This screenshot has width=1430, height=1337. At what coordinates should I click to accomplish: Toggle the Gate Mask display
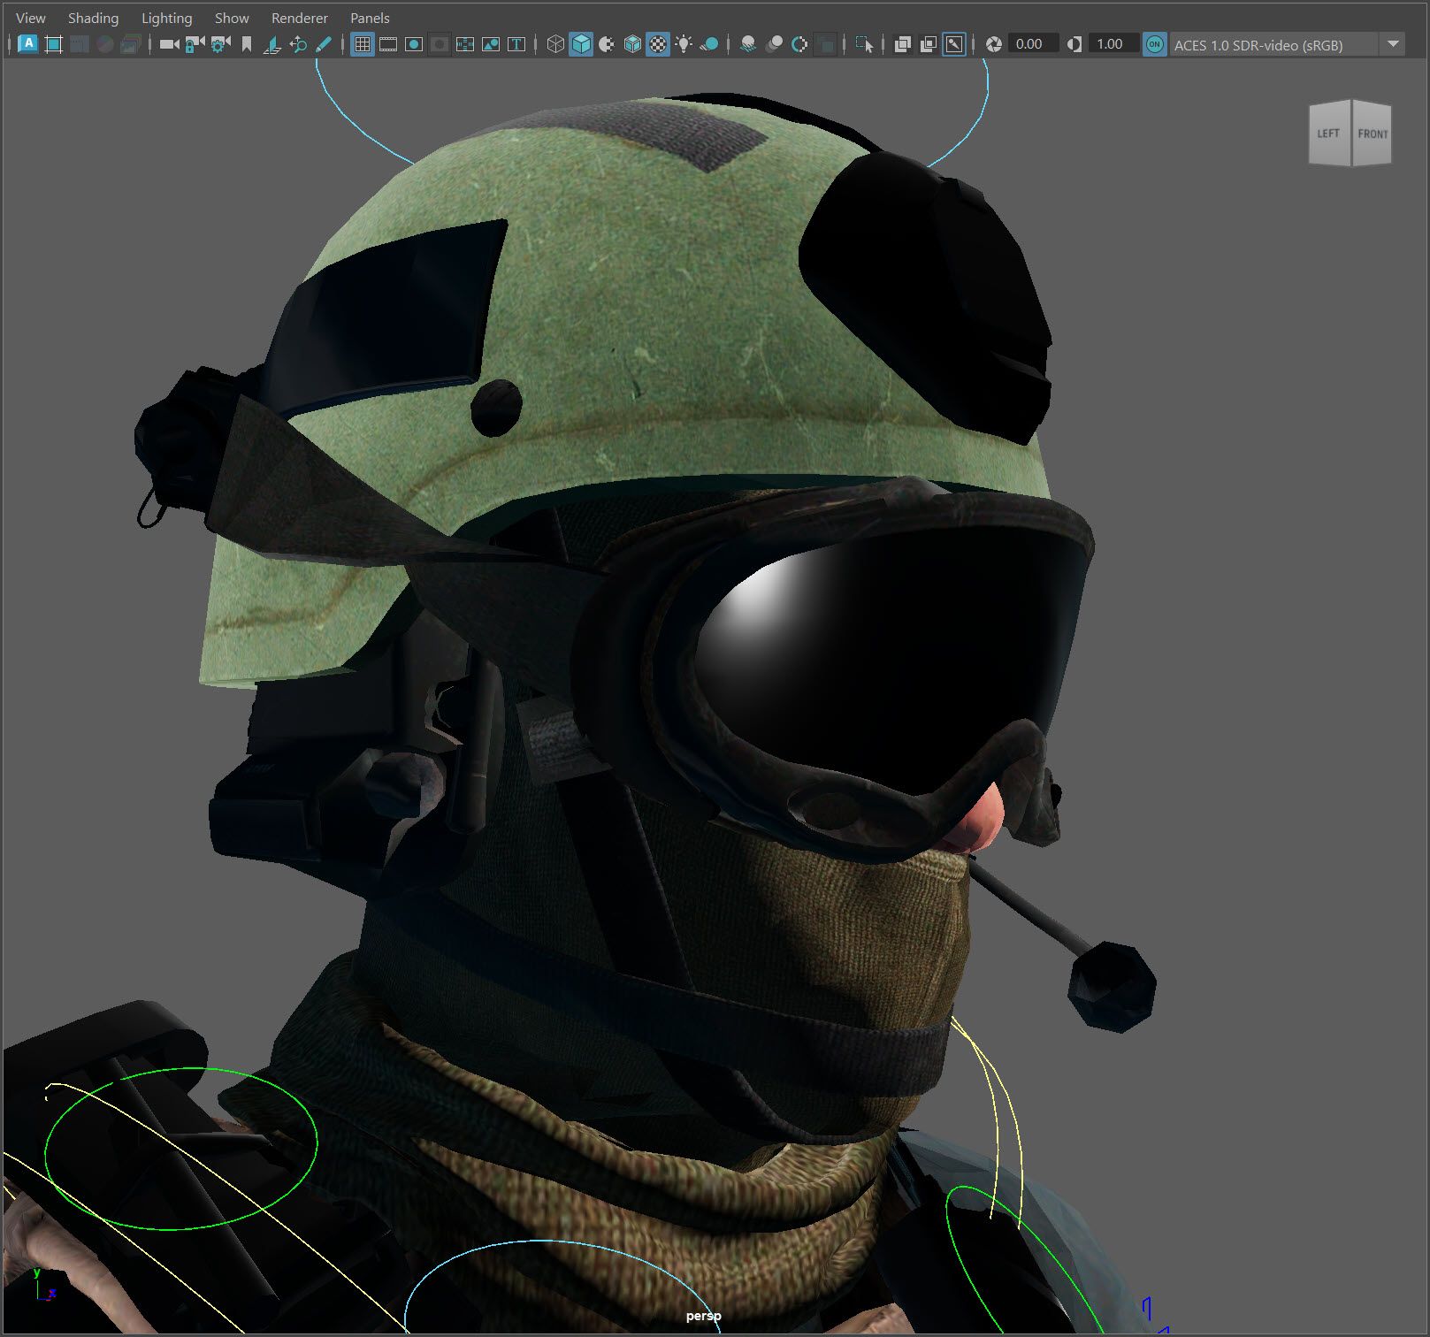440,43
